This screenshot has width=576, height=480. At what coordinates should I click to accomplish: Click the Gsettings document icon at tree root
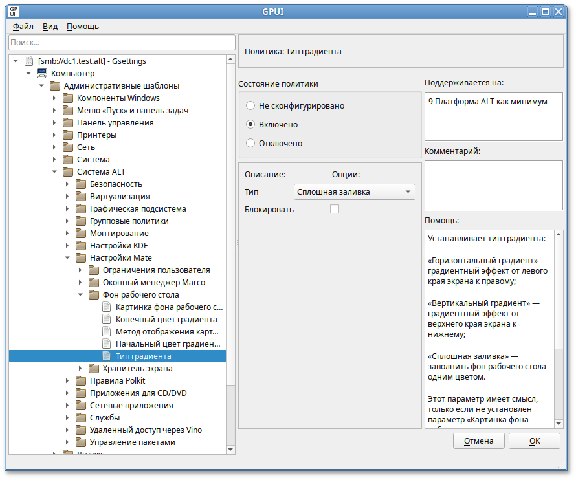pos(28,61)
